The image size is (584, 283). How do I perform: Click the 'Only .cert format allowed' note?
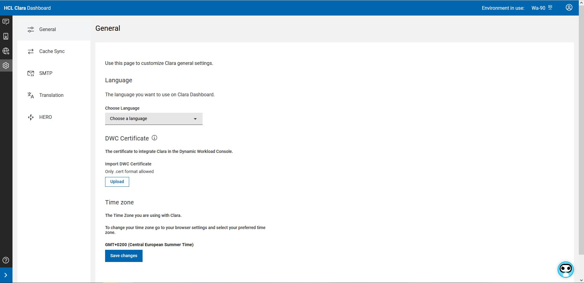coord(129,172)
